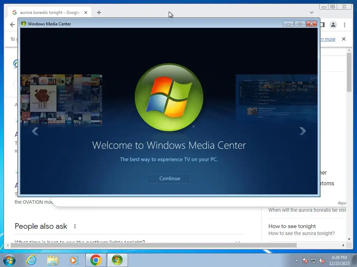
Task: Click Chrome horizontal scrollbar thumb
Action: click(154, 245)
